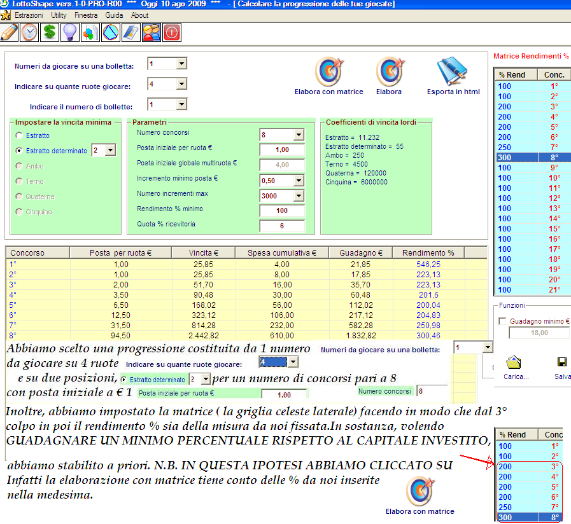Image resolution: width=571 pixels, height=524 pixels.
Task: Click the Guadagno € column header
Action: coord(361,252)
